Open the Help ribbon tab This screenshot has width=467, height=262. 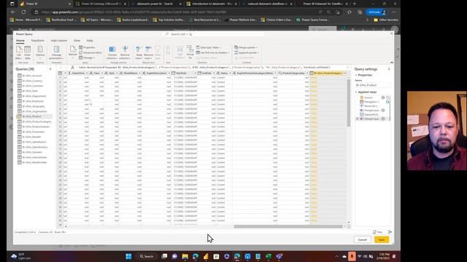pyautogui.click(x=90, y=41)
